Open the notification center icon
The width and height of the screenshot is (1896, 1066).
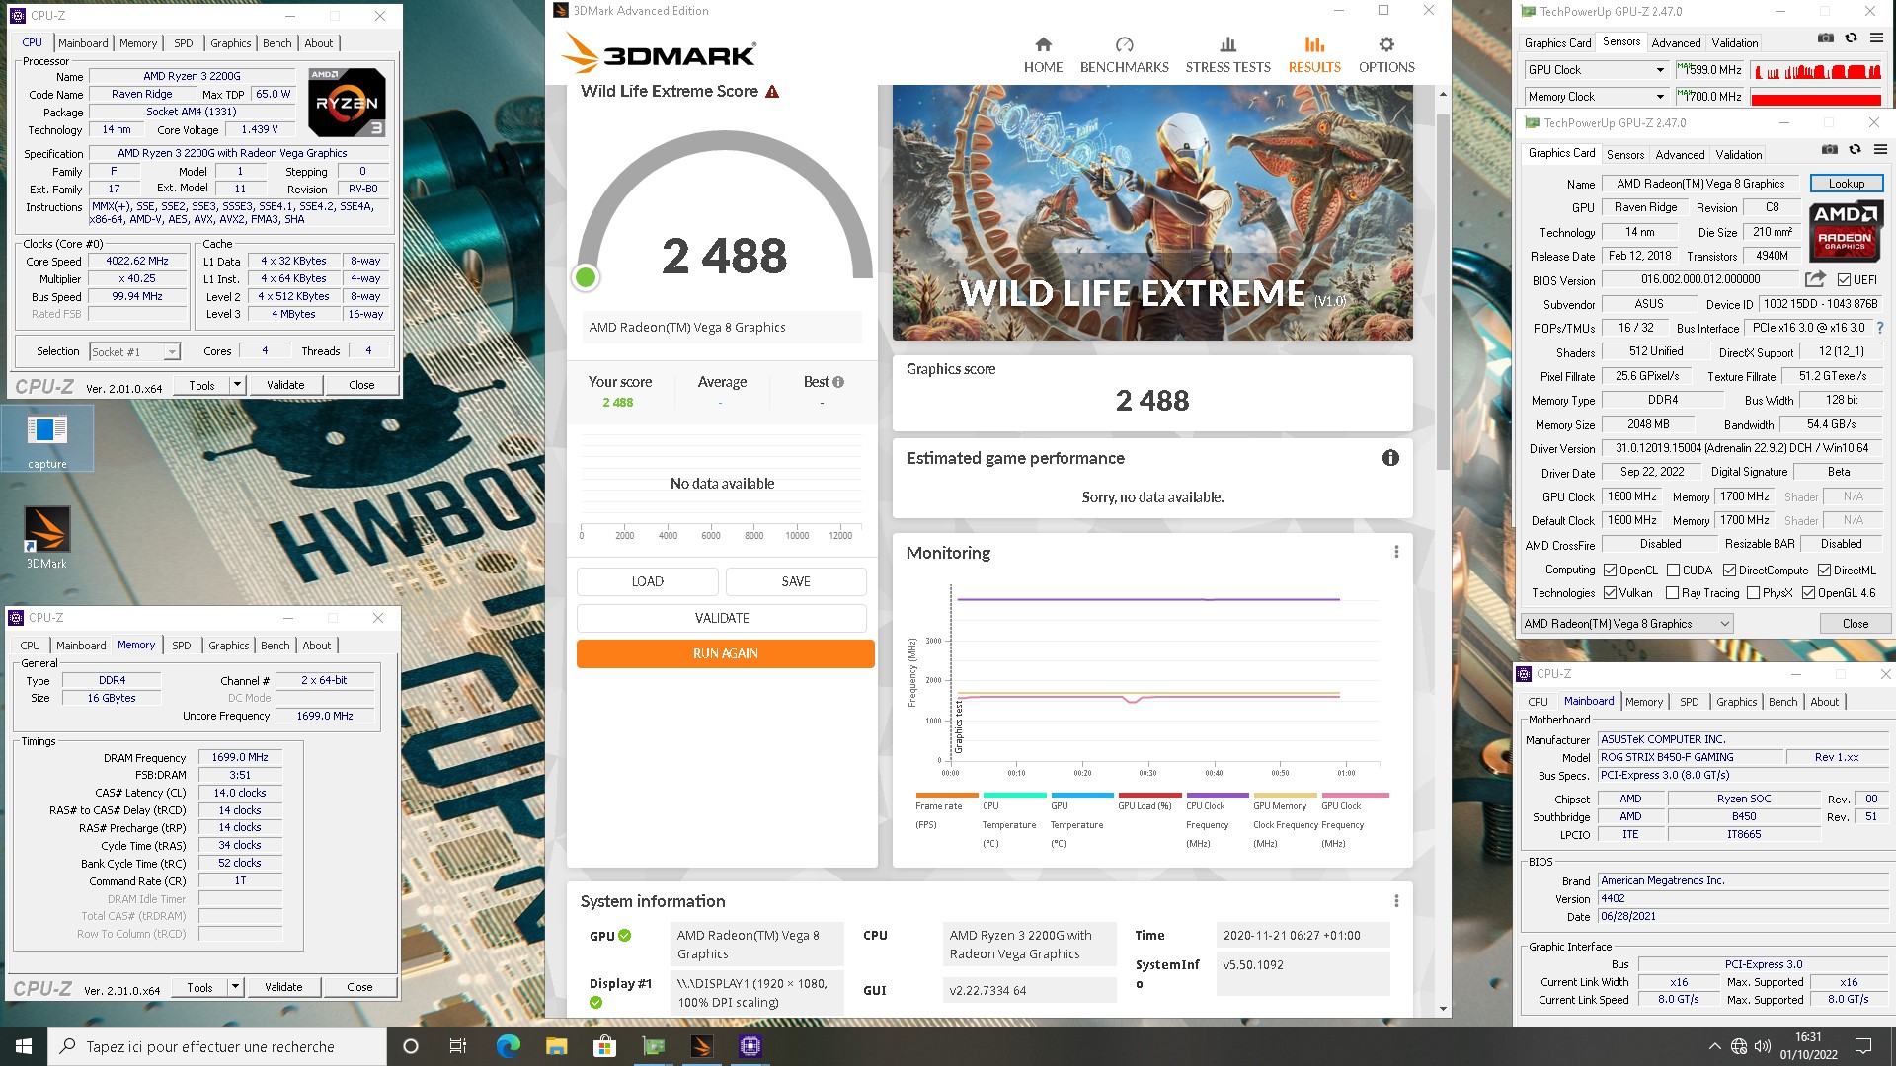1863,1046
